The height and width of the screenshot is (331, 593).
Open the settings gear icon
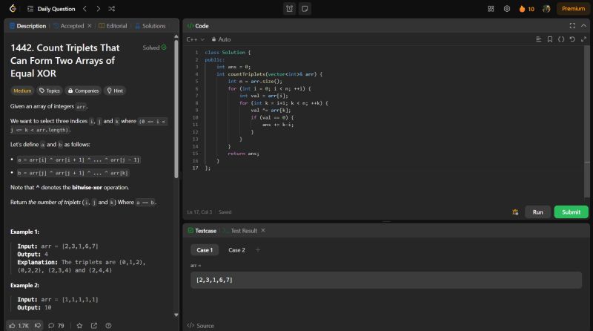507,9
